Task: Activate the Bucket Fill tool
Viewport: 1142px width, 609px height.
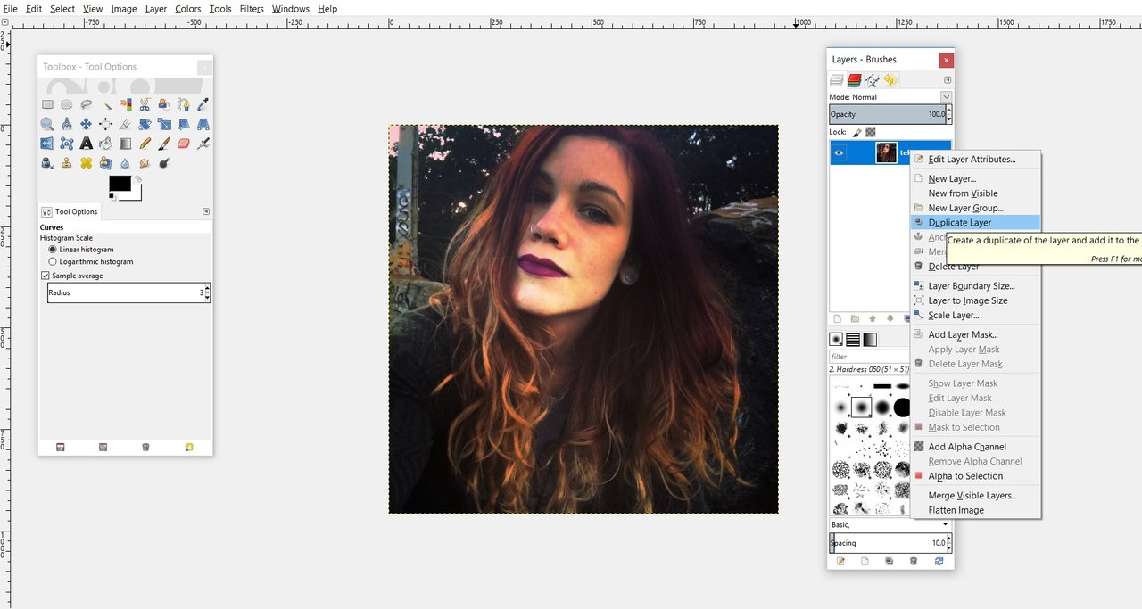Action: (105, 143)
